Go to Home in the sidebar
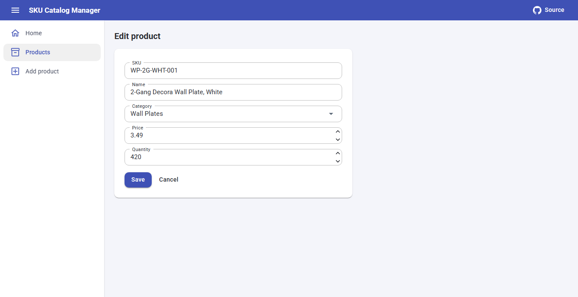This screenshot has height=297, width=578. (52, 33)
